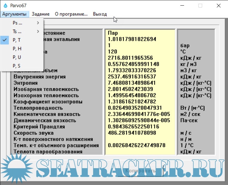Choose the P, S argument option

coord(17,66)
